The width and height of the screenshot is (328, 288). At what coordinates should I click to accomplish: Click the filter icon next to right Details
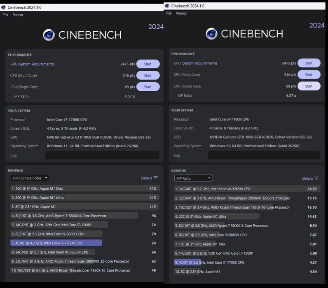[x=316, y=178]
